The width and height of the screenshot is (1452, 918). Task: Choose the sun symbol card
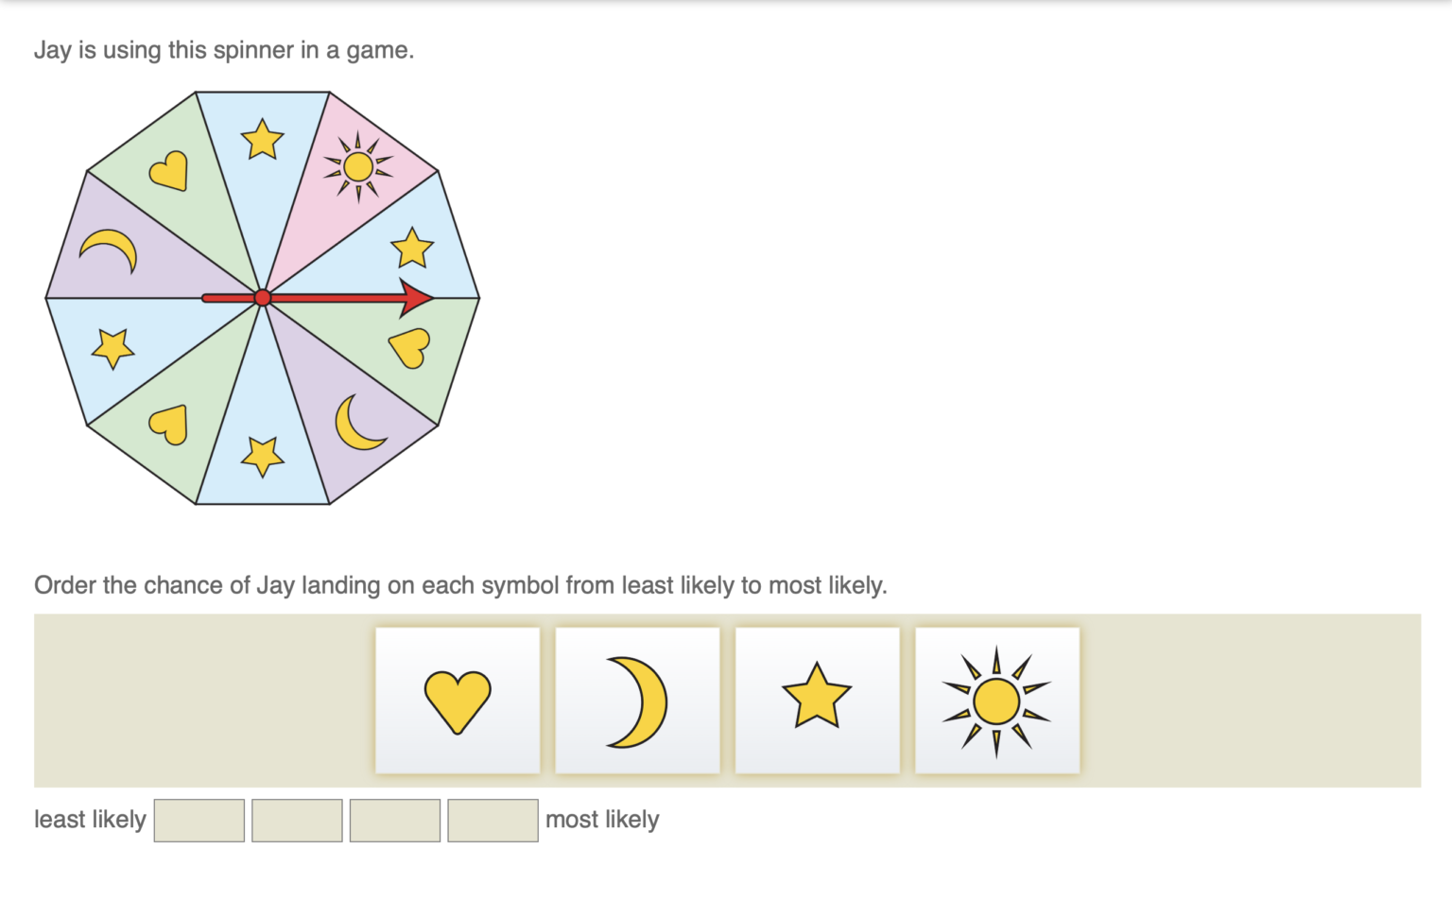[x=996, y=701]
